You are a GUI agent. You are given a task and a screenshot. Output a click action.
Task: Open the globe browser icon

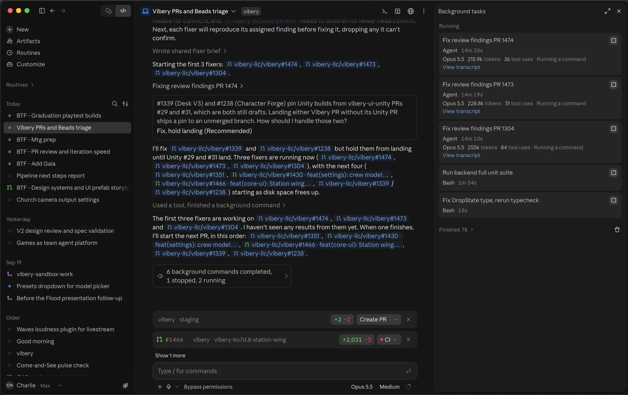tap(410, 11)
